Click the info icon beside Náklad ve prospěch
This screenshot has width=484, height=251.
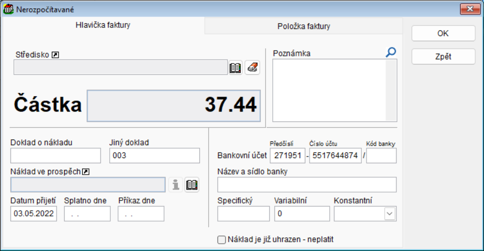[175, 185]
